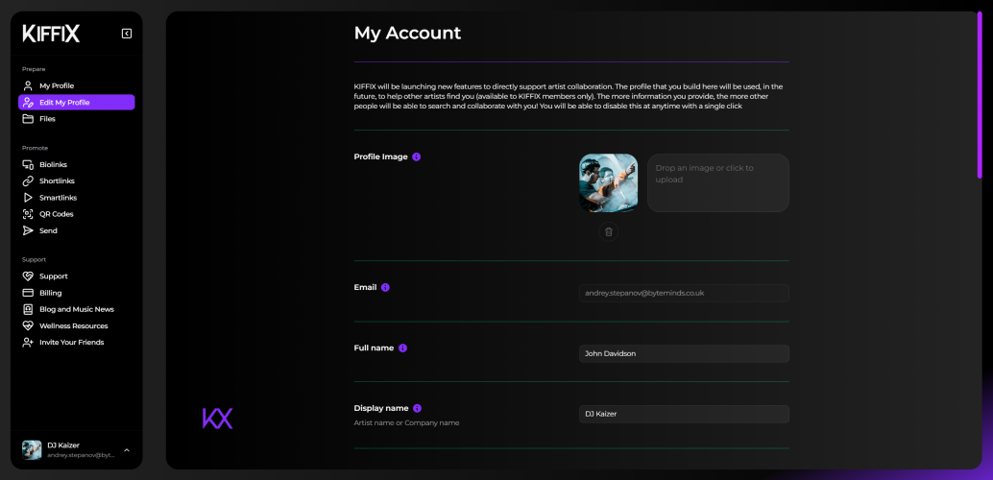Show info tooltip for Full name
993x480 pixels.
402,348
